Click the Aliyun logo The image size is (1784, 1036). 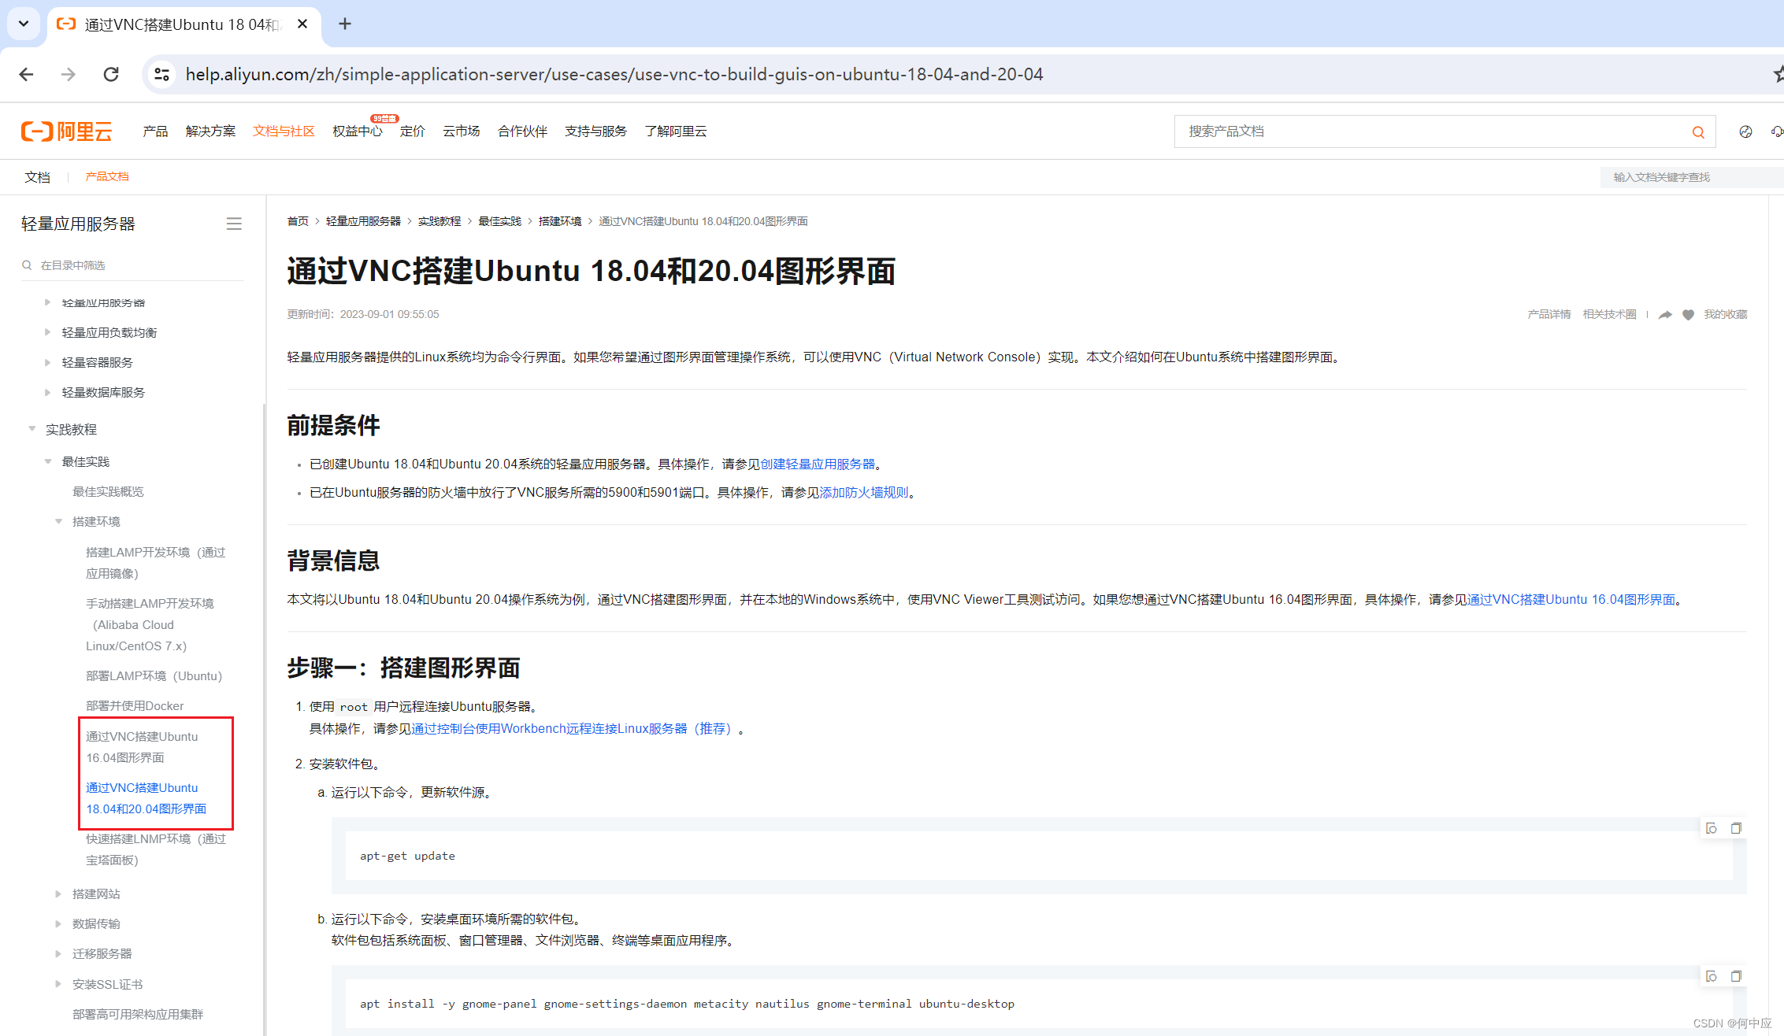(67, 131)
